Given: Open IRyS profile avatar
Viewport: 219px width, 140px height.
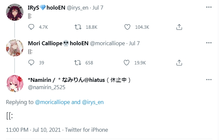Looking at the screenshot, I should tap(15, 13).
